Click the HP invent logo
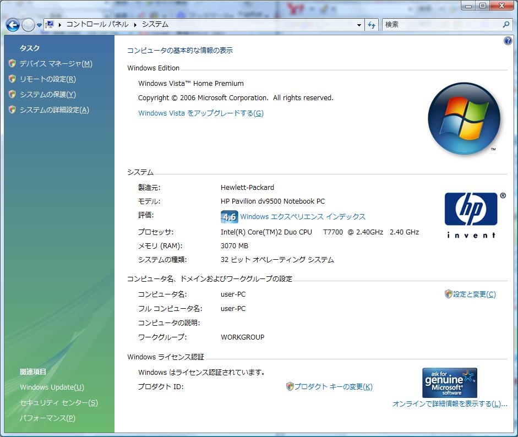Viewport: 518px width, 437px height. tap(471, 215)
